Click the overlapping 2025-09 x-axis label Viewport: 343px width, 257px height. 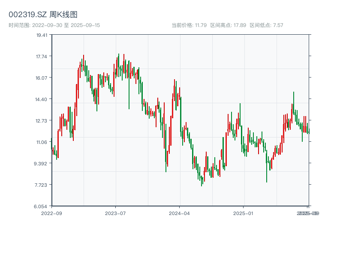[308, 213]
